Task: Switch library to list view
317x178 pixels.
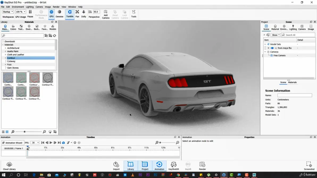Action: click(3, 132)
